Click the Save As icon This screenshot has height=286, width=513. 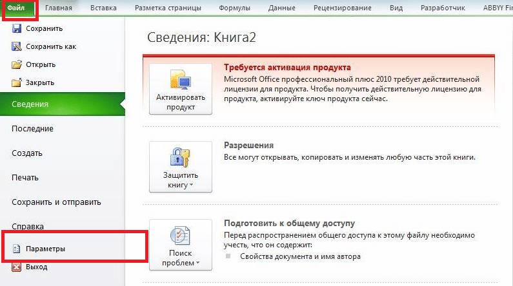(17, 46)
